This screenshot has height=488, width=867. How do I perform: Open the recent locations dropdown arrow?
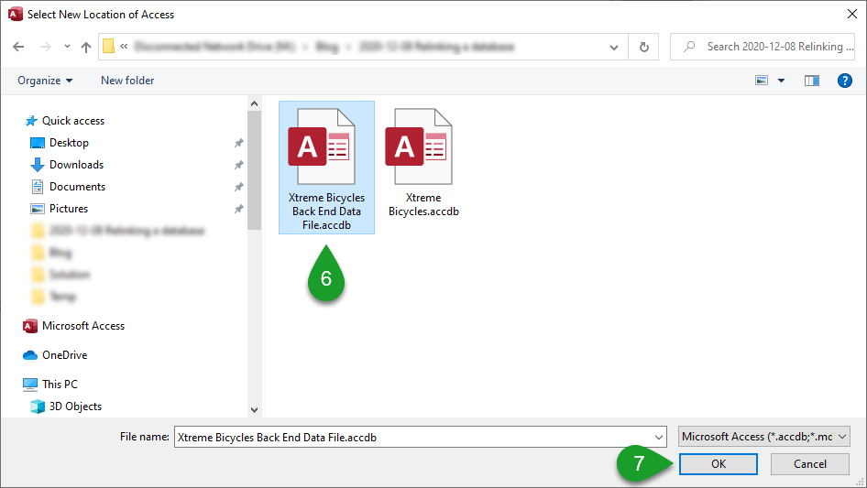(67, 47)
